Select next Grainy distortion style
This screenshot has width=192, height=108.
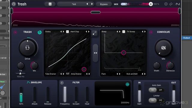64,31
